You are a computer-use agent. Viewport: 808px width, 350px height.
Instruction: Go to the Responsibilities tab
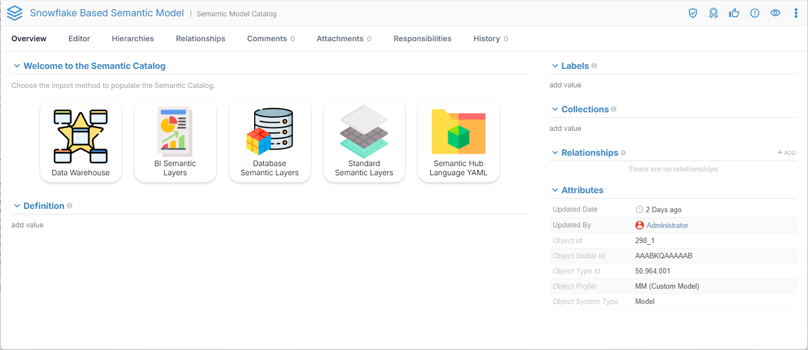(x=422, y=39)
